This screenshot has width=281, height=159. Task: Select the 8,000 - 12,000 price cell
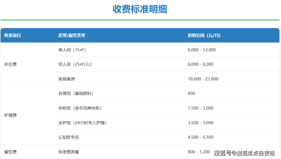pyautogui.click(x=202, y=50)
